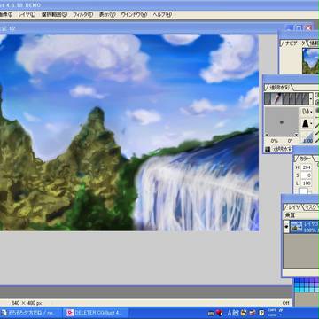The width and height of the screenshot is (319, 319).
Task: Switch to the ナビゲータ tab
Action: pyautogui.click(x=294, y=43)
